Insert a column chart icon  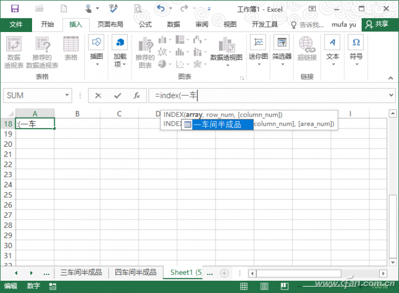pos(163,40)
